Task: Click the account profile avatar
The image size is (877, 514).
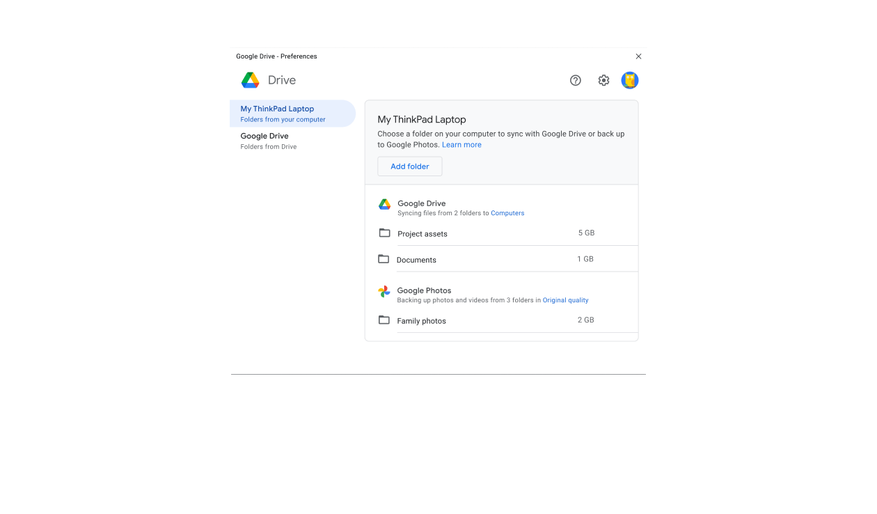Action: click(x=630, y=80)
